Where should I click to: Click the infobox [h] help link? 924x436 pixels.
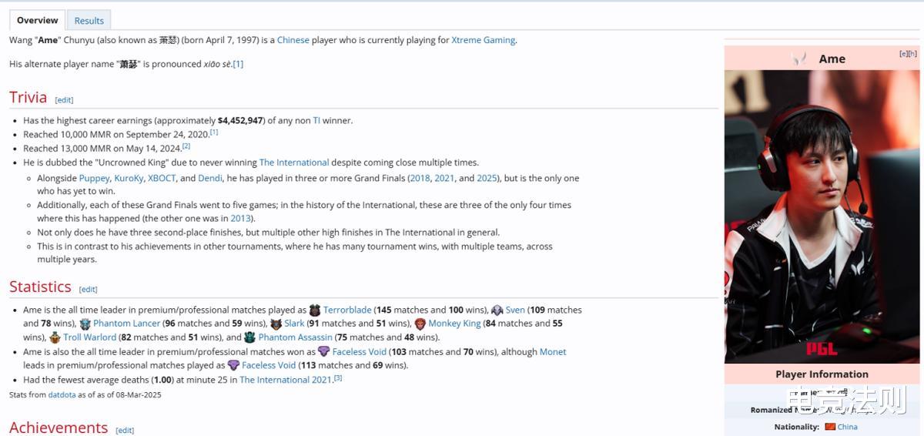click(912, 54)
